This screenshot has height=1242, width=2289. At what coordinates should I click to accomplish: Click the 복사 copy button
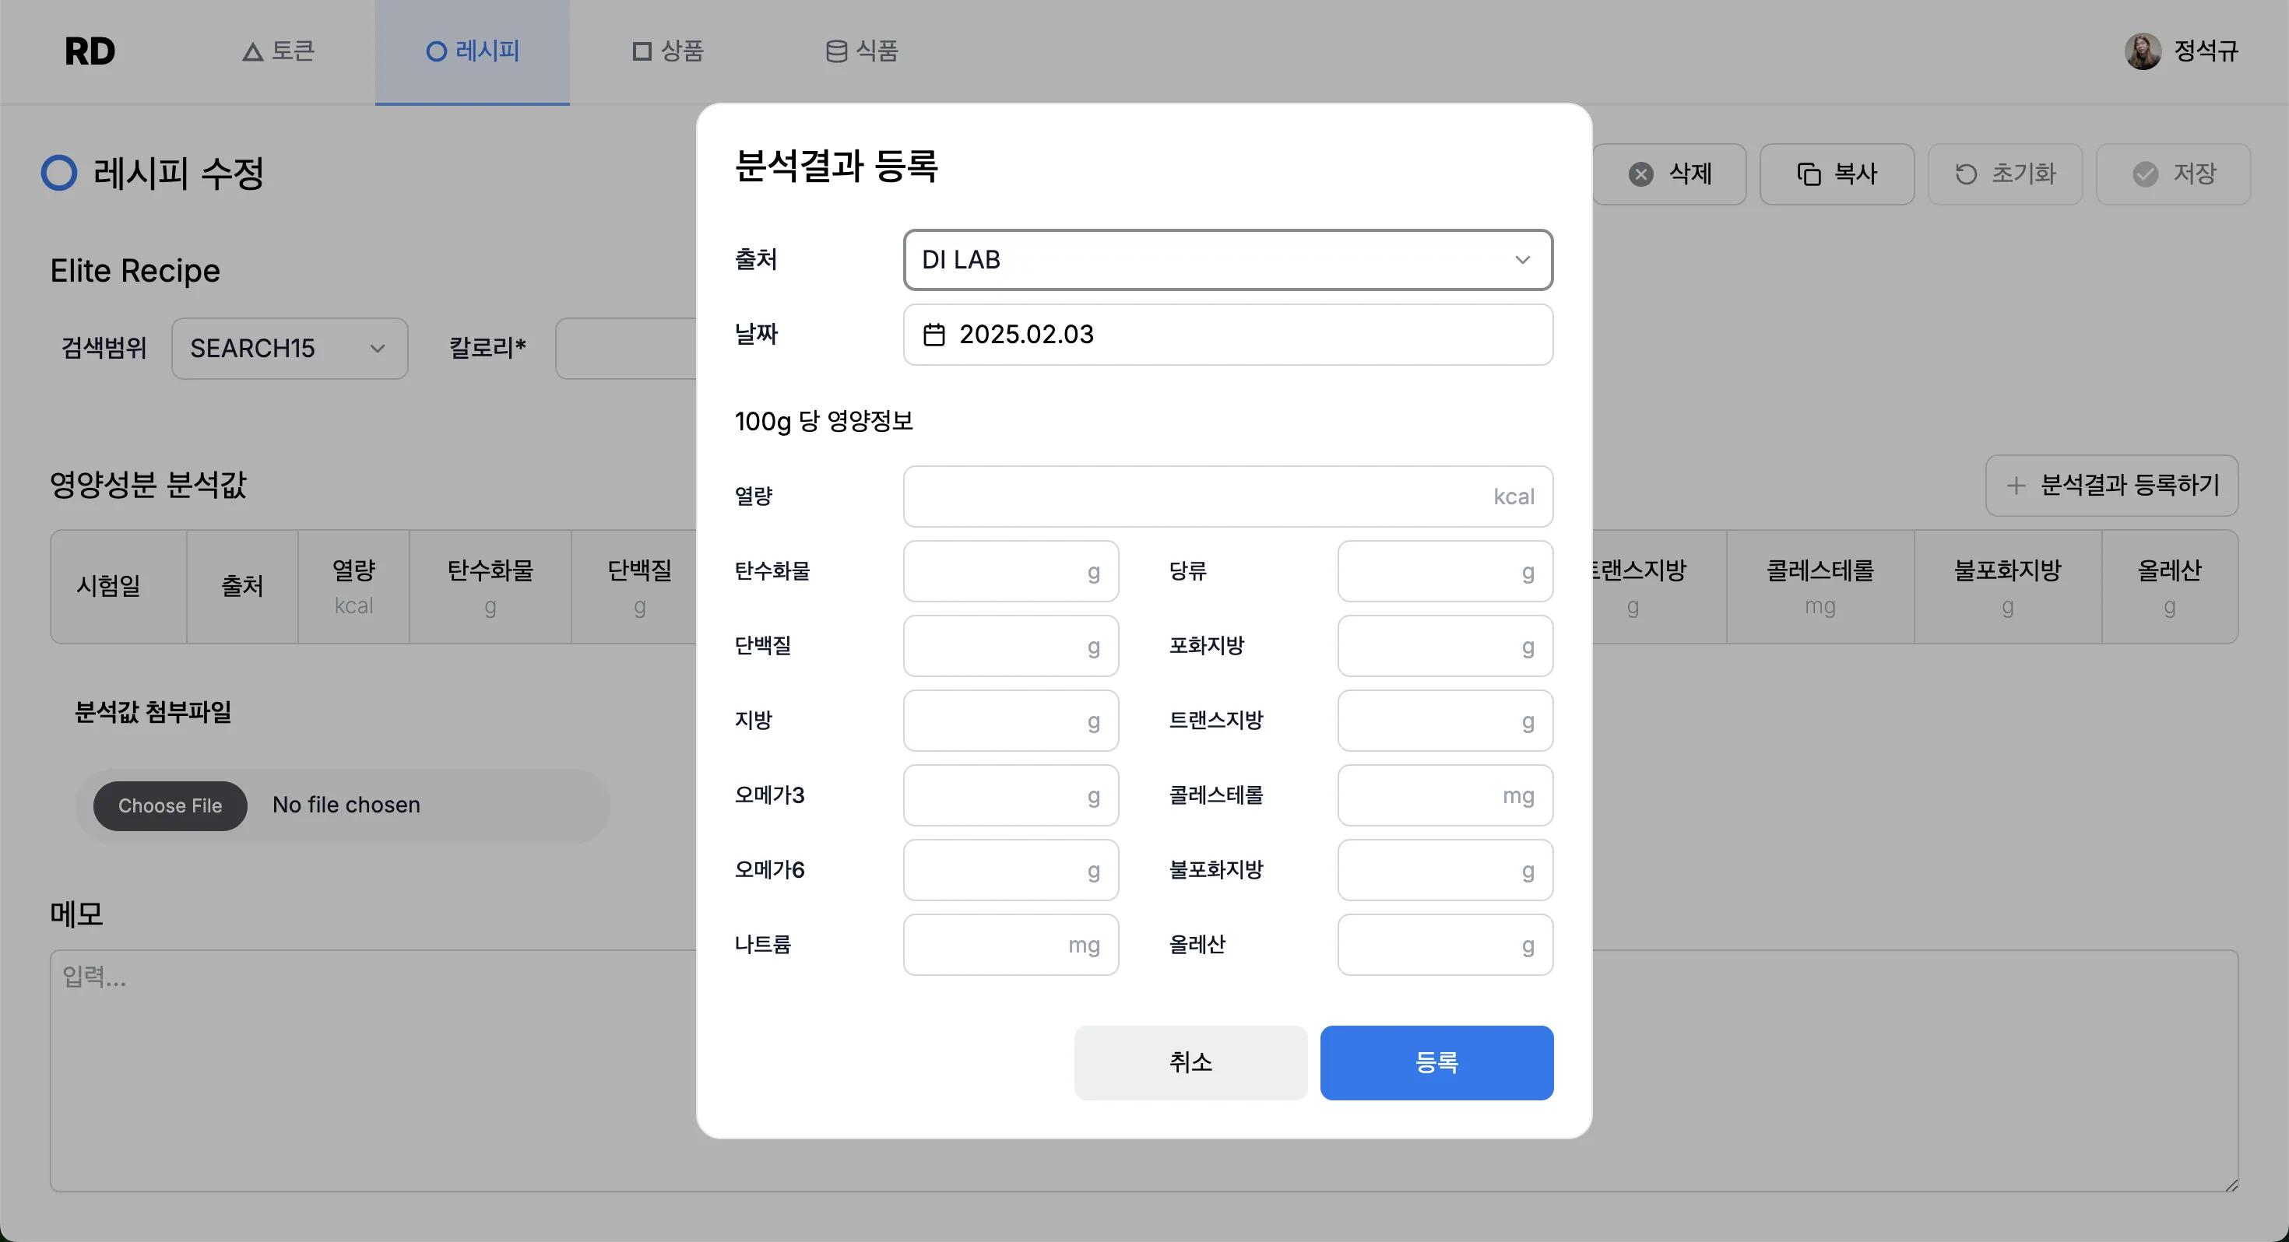1837,174
